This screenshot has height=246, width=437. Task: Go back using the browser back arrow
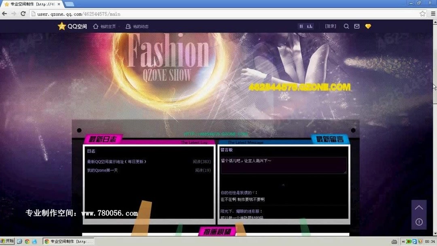(4, 13)
